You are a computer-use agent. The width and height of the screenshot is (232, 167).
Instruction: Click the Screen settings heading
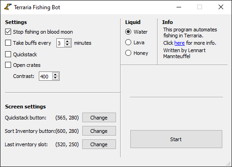coord(25,107)
